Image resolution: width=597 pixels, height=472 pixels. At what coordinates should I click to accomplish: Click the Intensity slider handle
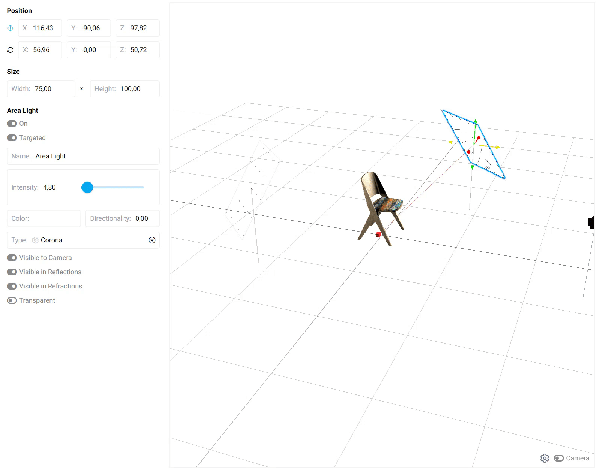click(87, 187)
